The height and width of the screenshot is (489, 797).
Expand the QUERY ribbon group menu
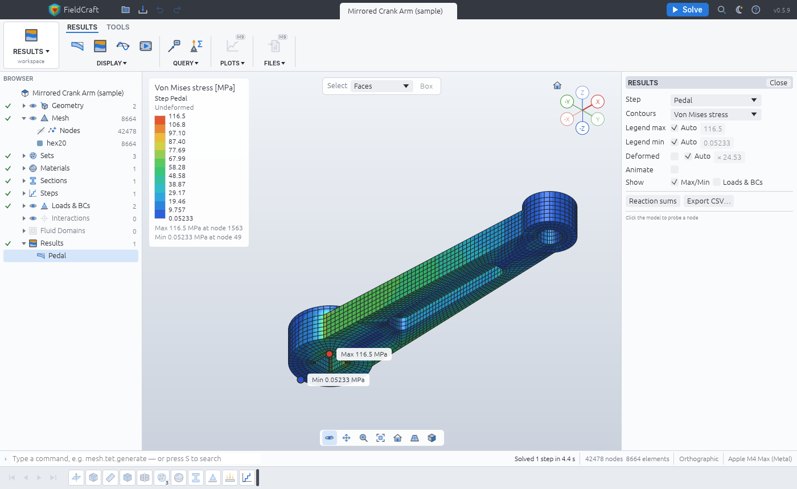[x=186, y=63]
